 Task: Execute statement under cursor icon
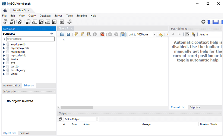tap(82, 34)
